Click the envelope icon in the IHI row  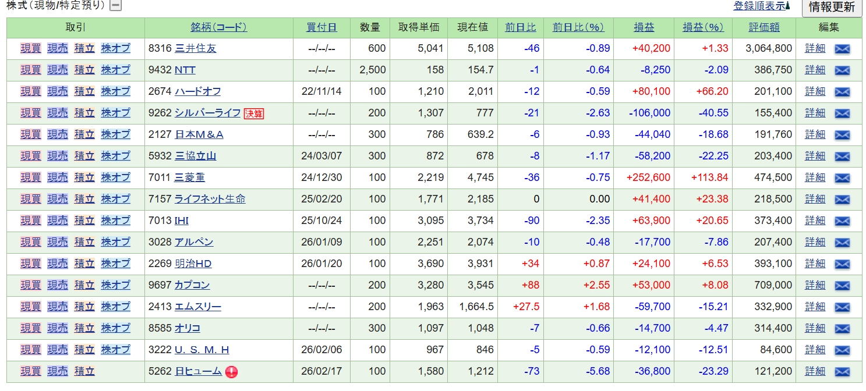coord(842,221)
